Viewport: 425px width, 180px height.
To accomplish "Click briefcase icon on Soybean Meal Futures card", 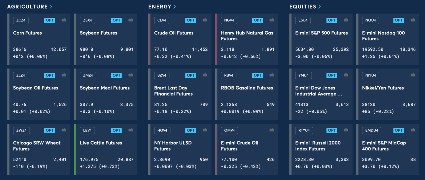I will tap(131, 75).
